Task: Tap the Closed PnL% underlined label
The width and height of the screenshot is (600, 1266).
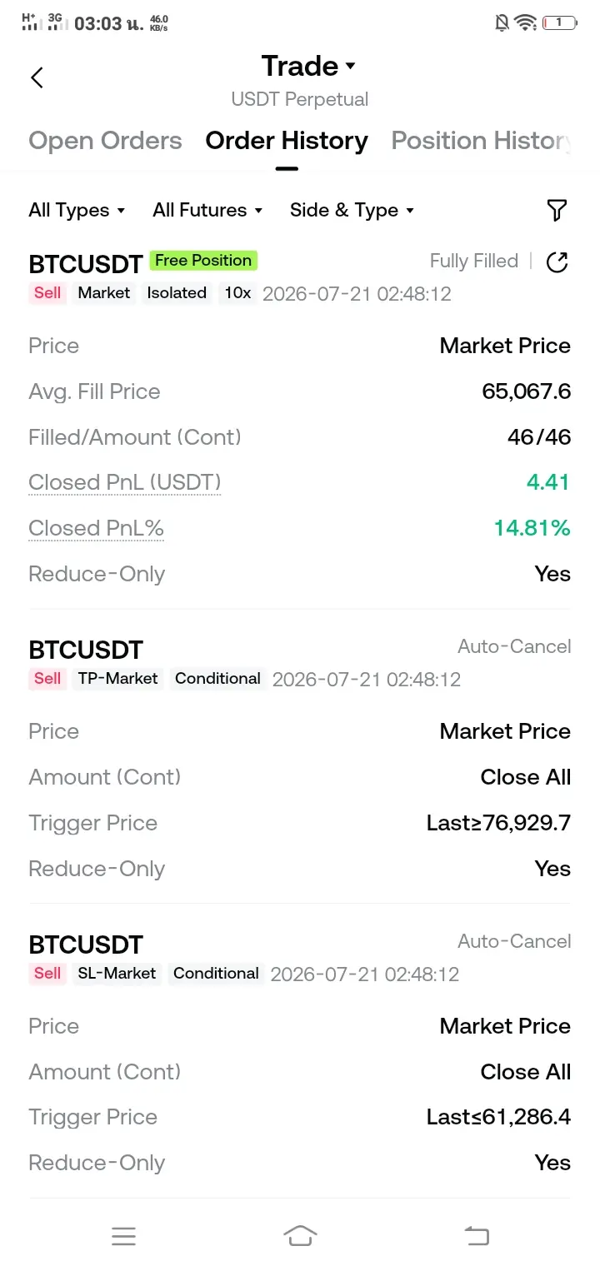Action: pyautogui.click(x=96, y=529)
